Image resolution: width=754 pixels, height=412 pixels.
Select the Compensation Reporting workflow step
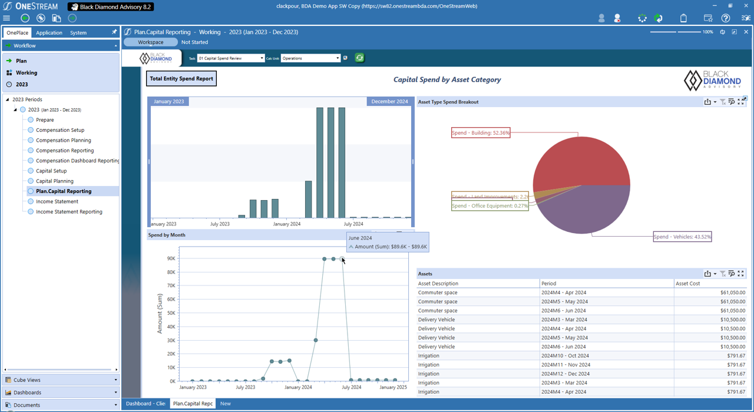pyautogui.click(x=65, y=151)
